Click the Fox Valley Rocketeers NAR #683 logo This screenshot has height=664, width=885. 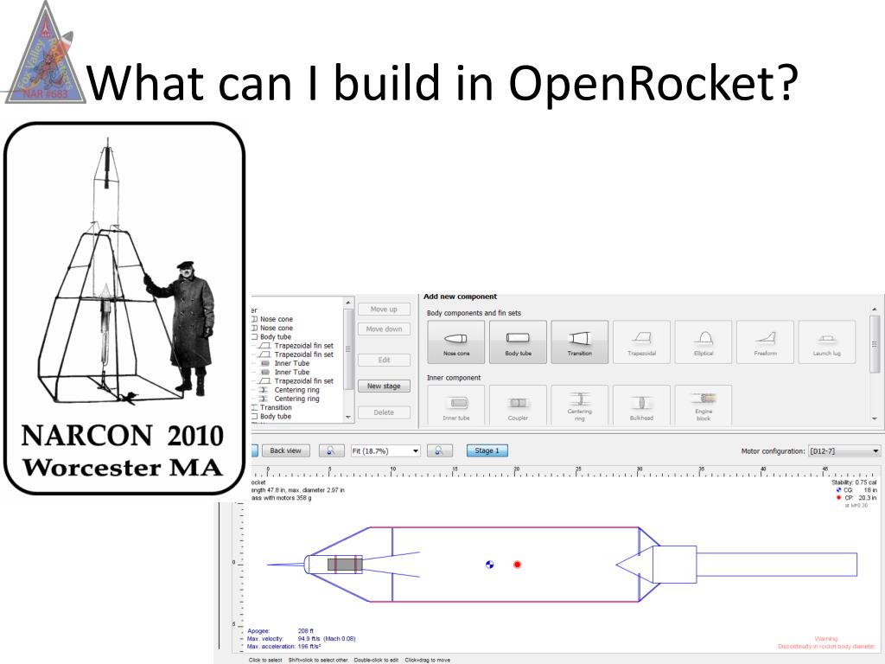point(45,53)
